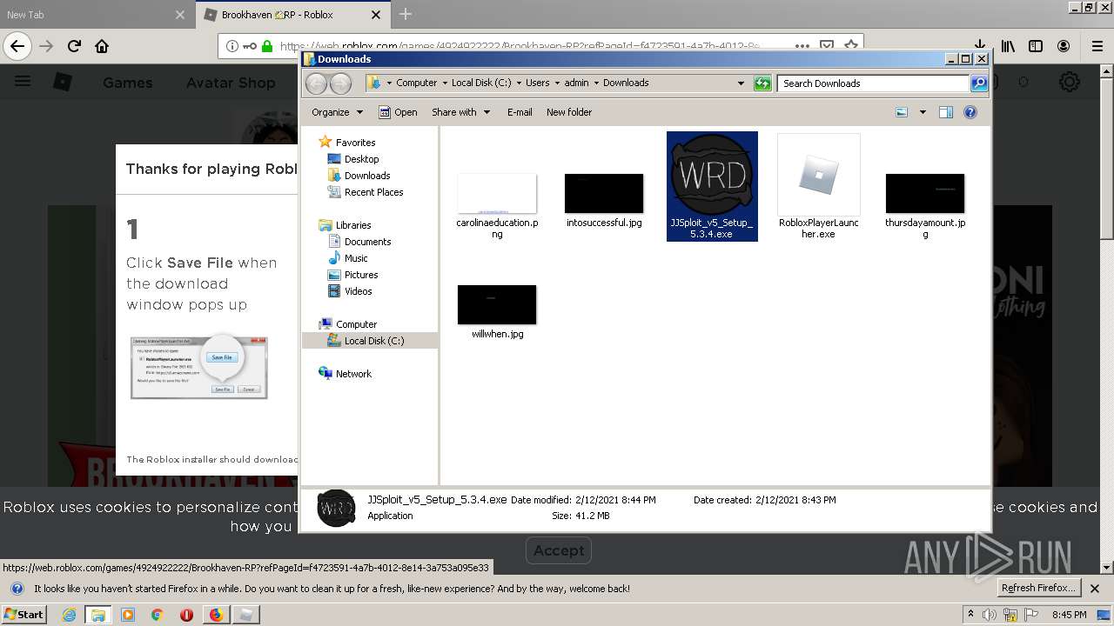Screen dimensions: 1114x626
Task: Click the search magnifier in Explorer
Action: pos(979,83)
